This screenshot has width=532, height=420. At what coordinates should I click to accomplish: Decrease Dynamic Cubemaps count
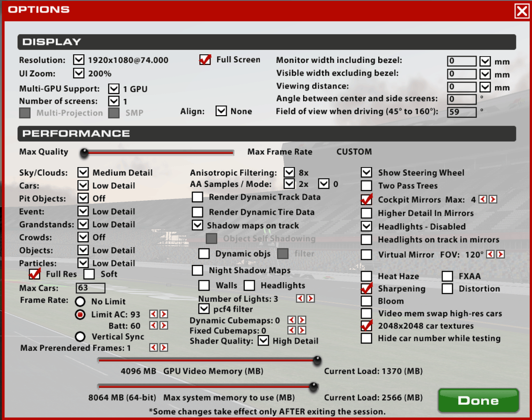coord(291,320)
